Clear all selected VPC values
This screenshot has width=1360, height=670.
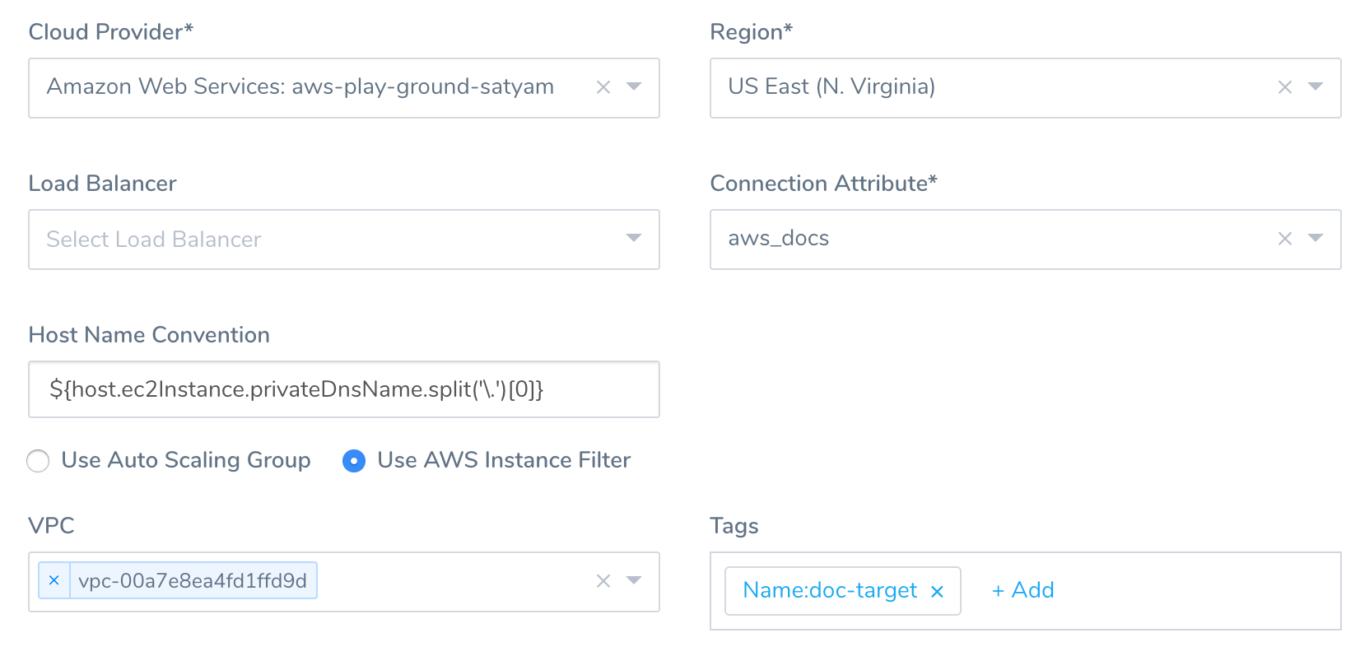pyautogui.click(x=603, y=581)
